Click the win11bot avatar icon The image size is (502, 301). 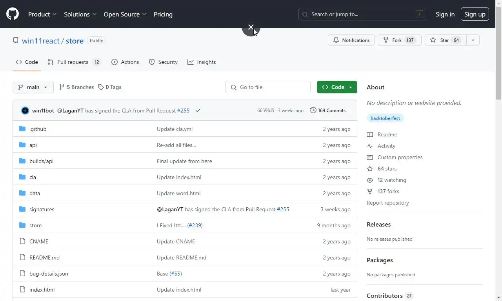coord(25,111)
